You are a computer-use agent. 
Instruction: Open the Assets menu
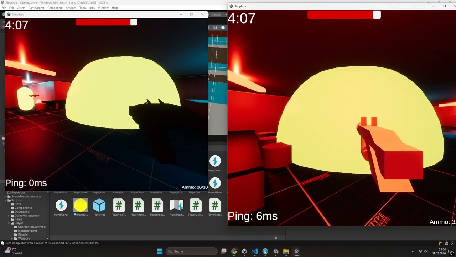coord(21,8)
